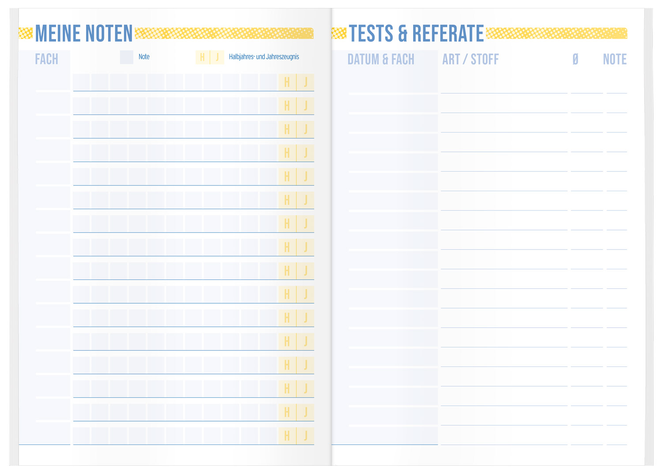Image resolution: width=662 pixels, height=475 pixels.
Task: Click the "NOTE" header on the tests page
Action: tap(615, 59)
